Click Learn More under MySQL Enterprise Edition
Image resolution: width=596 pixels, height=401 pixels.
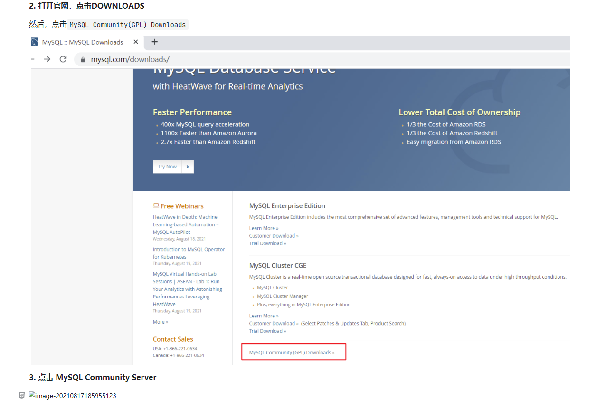[x=264, y=228]
